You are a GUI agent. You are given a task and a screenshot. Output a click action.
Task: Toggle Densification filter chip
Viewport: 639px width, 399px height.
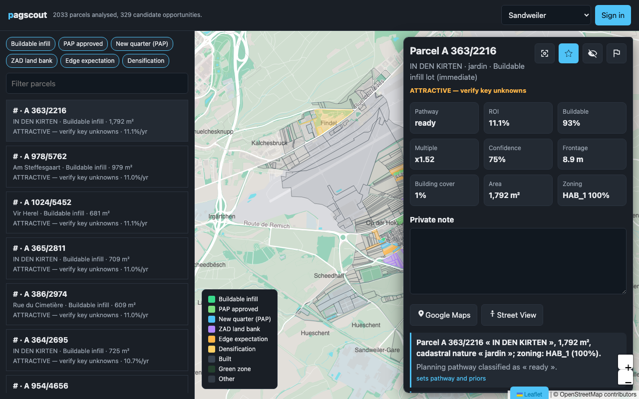coord(146,61)
